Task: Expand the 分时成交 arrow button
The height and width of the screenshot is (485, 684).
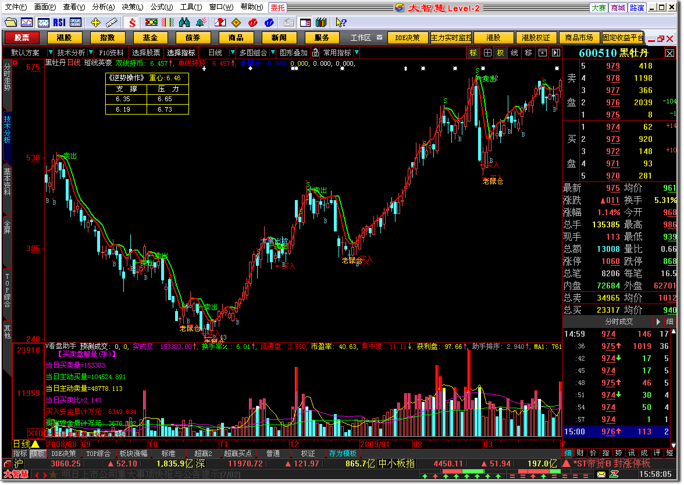Action: 658,322
